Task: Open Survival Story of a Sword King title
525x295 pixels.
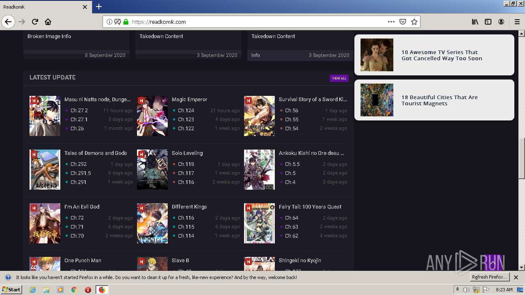Action: click(313, 100)
